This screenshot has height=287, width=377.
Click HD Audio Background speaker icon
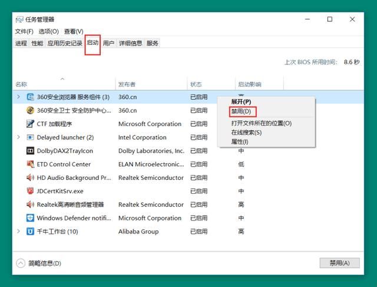pyautogui.click(x=30, y=177)
